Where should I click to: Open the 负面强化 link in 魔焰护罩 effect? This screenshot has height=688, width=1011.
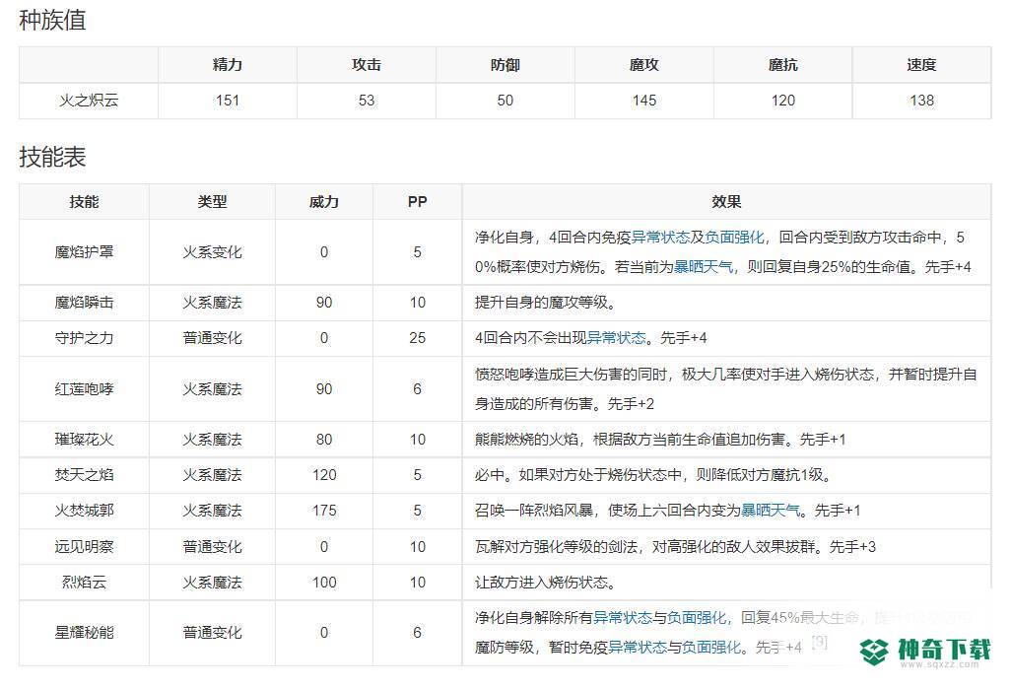(734, 238)
